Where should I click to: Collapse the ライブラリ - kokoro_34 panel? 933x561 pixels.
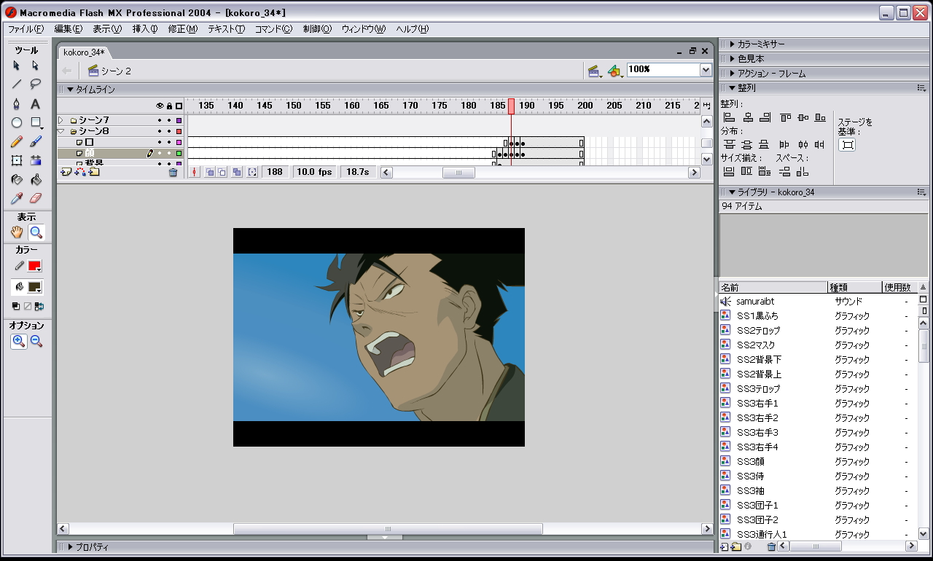(x=732, y=192)
